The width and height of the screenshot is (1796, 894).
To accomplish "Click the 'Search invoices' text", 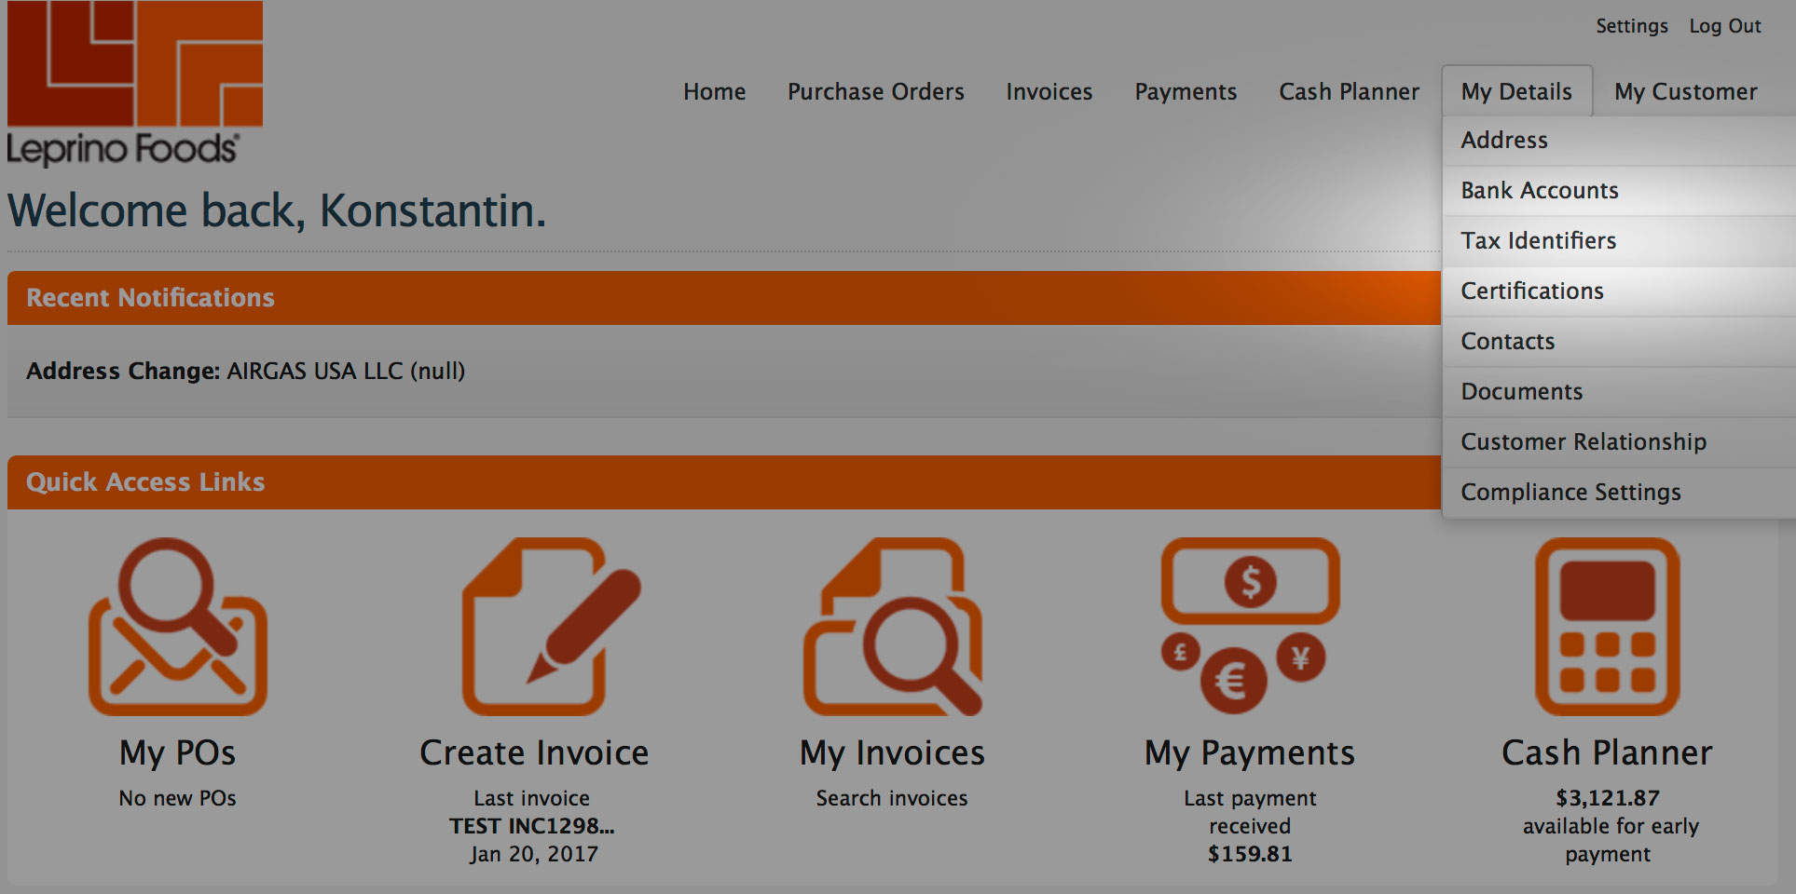I will (892, 798).
